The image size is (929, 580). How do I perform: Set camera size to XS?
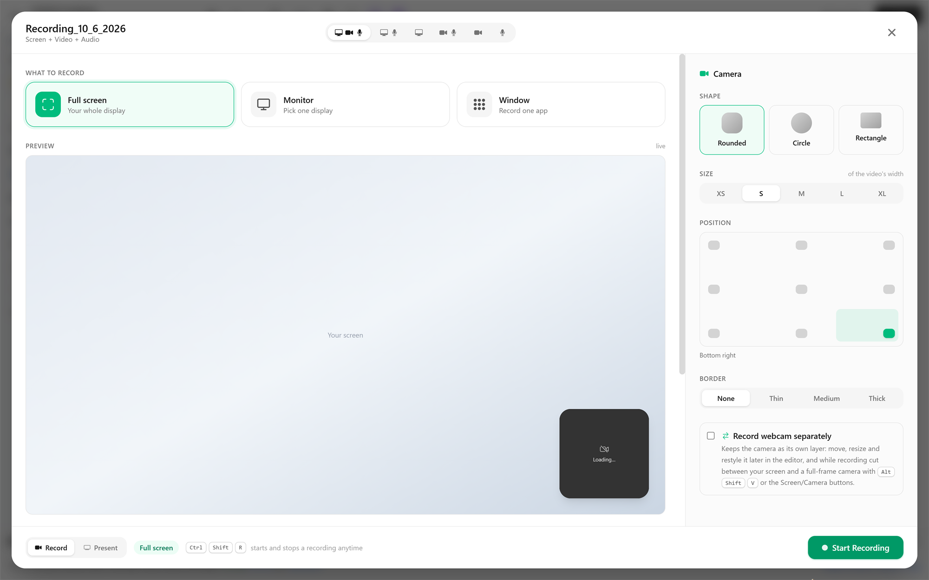tap(721, 193)
